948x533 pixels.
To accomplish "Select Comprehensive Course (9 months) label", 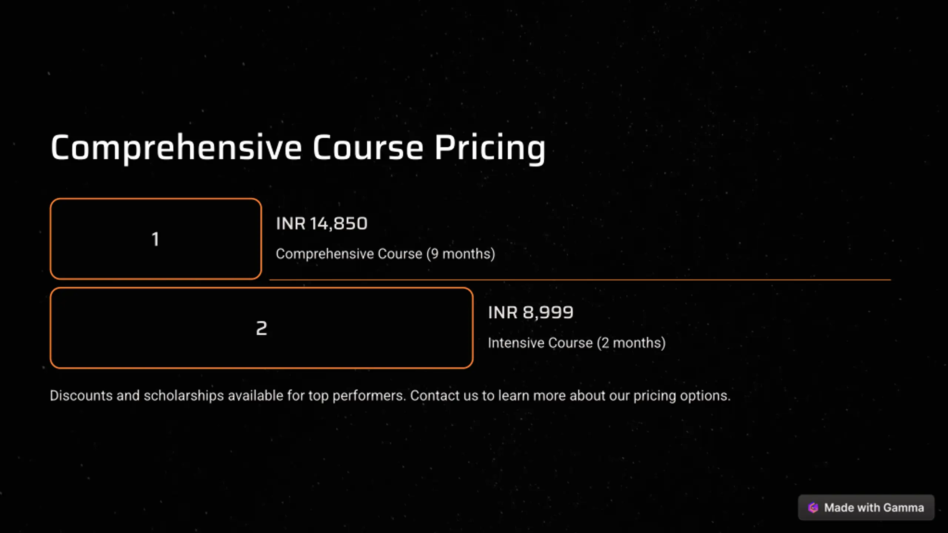I will click(385, 254).
